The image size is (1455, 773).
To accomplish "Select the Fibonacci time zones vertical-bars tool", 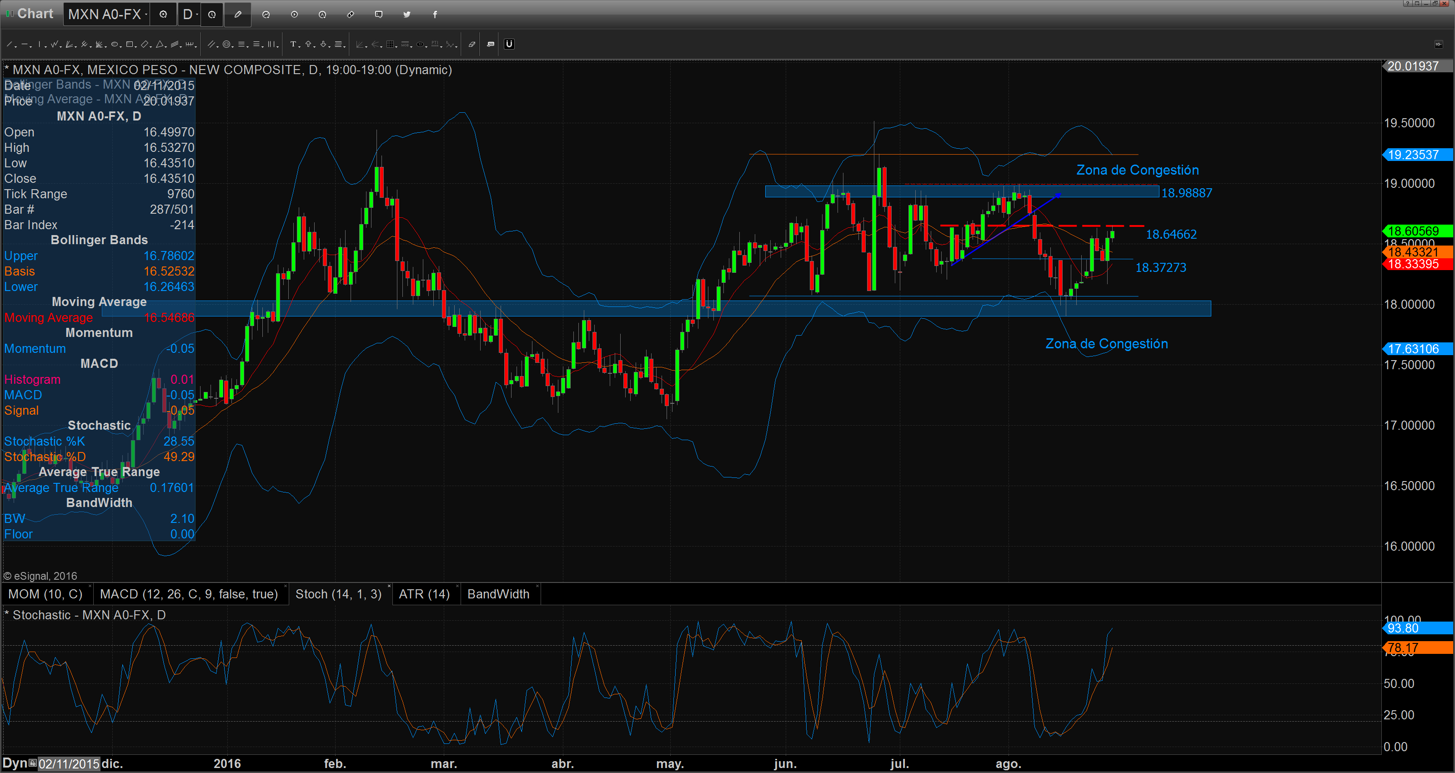I will pyautogui.click(x=271, y=44).
